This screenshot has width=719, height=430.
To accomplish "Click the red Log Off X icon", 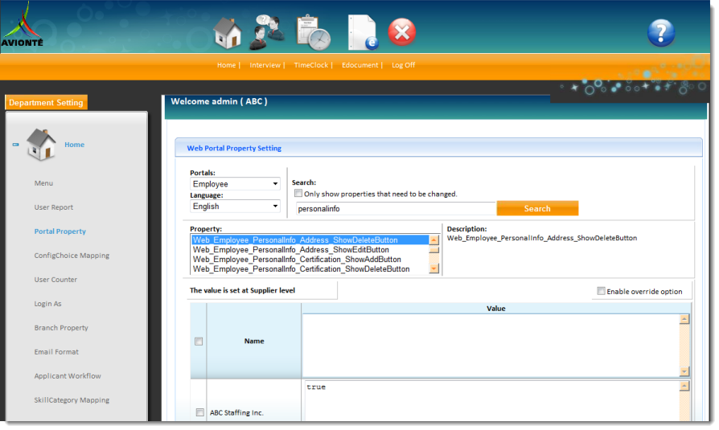I will (x=402, y=33).
